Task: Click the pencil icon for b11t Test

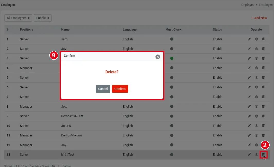Action: (249, 155)
